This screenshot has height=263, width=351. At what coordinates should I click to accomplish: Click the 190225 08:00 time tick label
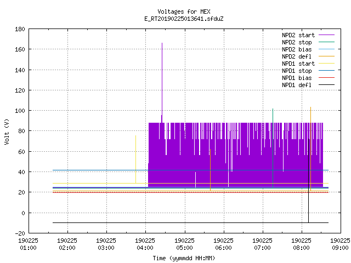(301, 244)
